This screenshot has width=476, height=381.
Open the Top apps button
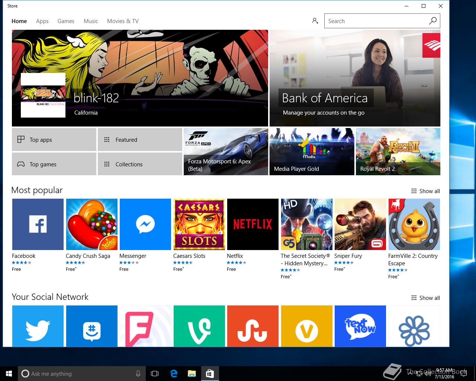click(54, 140)
